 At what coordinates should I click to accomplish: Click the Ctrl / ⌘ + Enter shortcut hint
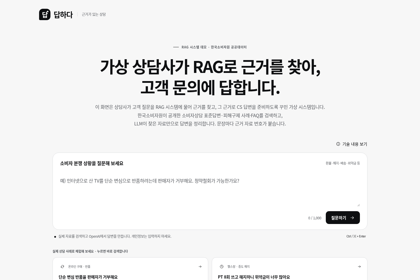click(x=356, y=236)
